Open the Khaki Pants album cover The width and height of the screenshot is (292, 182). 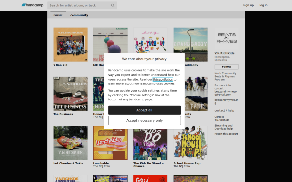(196, 94)
